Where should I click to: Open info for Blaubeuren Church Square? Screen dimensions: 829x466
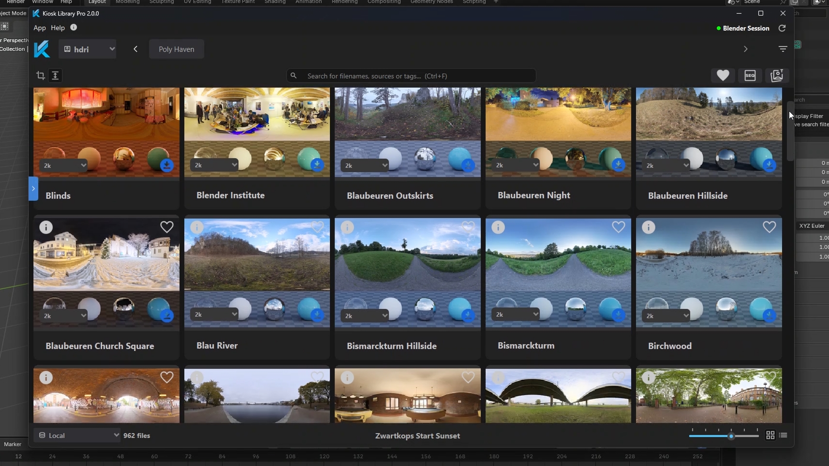pyautogui.click(x=46, y=227)
